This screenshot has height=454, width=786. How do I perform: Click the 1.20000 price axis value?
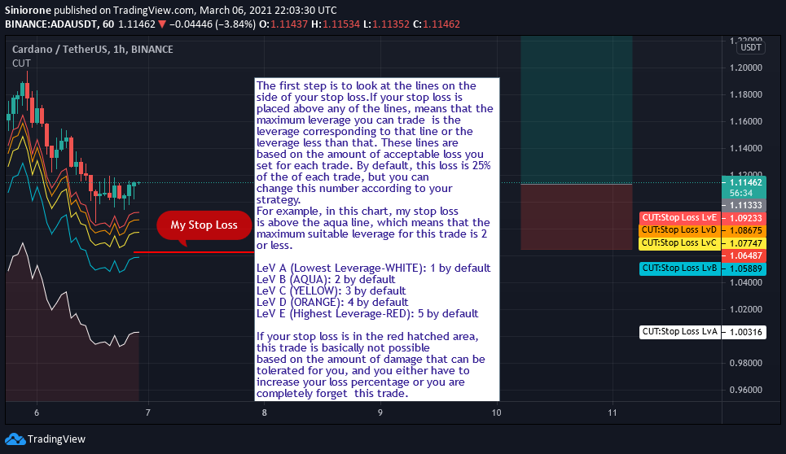746,68
